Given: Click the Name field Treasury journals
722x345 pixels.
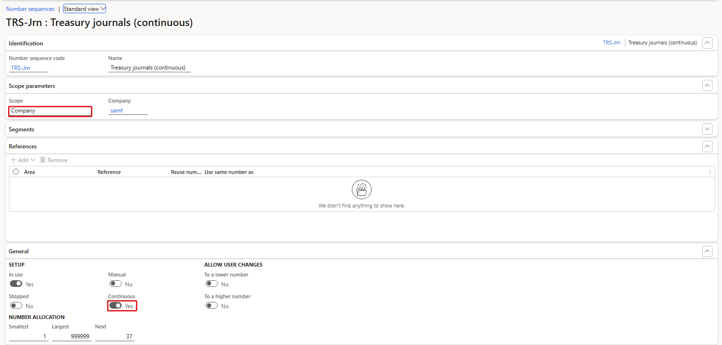Looking at the screenshot, I should [150, 68].
